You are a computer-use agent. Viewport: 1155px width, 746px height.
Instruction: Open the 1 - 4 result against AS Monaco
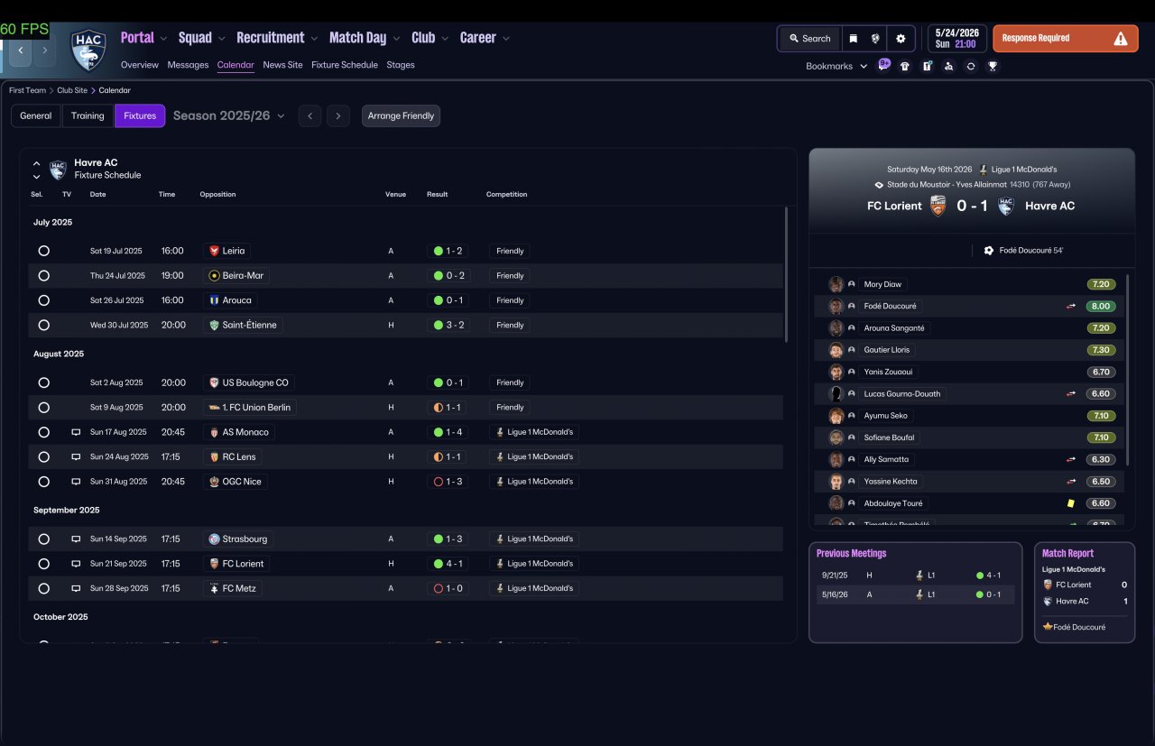pyautogui.click(x=448, y=432)
